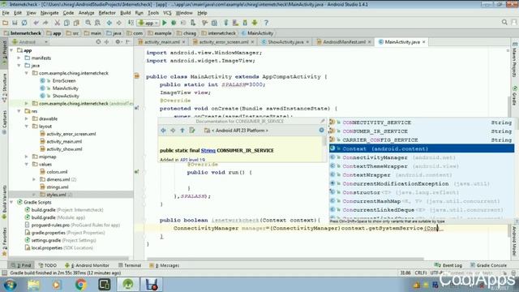
Task: Close the MainActivity.java editor tab
Action: 423,42
